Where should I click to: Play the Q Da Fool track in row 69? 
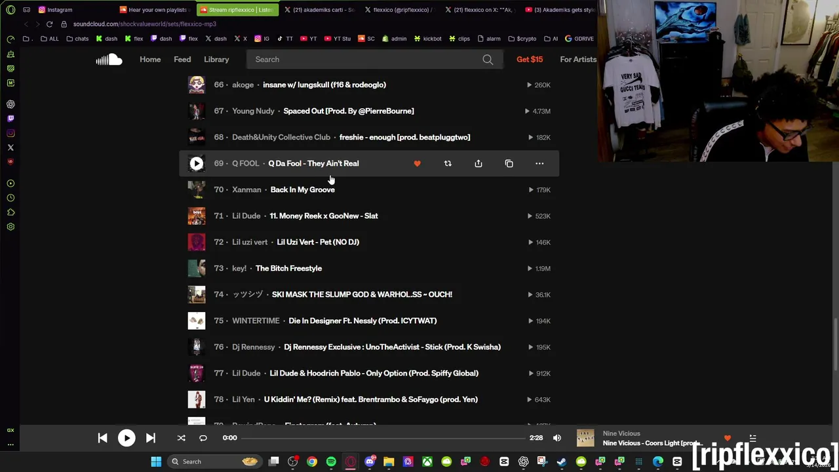pos(197,163)
